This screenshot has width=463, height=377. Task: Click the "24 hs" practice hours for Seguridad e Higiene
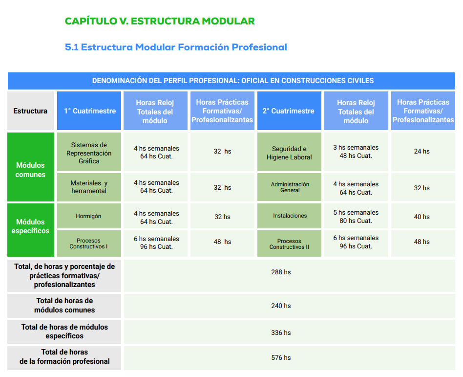421,151
